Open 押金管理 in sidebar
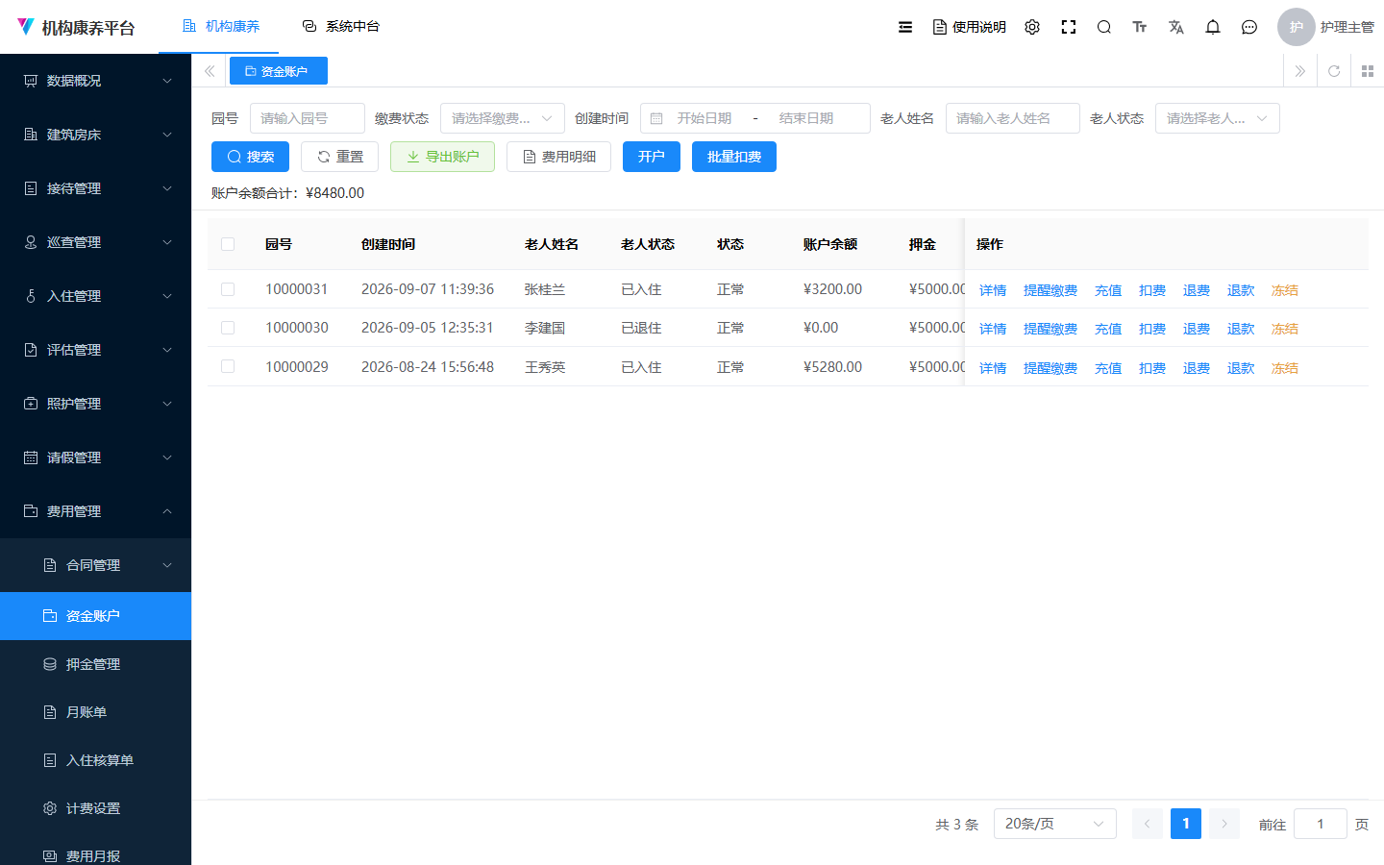Image resolution: width=1384 pixels, height=865 pixels. [x=95, y=664]
